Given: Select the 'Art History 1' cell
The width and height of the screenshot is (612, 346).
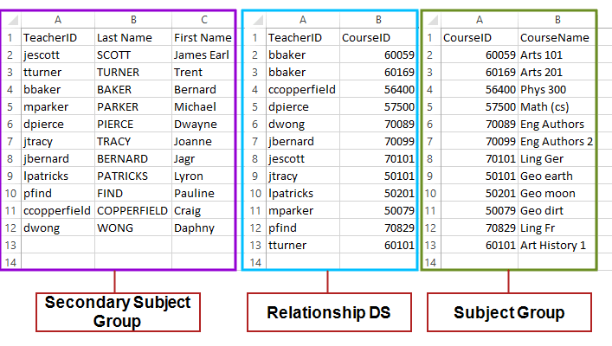Looking at the screenshot, I should tap(557, 245).
